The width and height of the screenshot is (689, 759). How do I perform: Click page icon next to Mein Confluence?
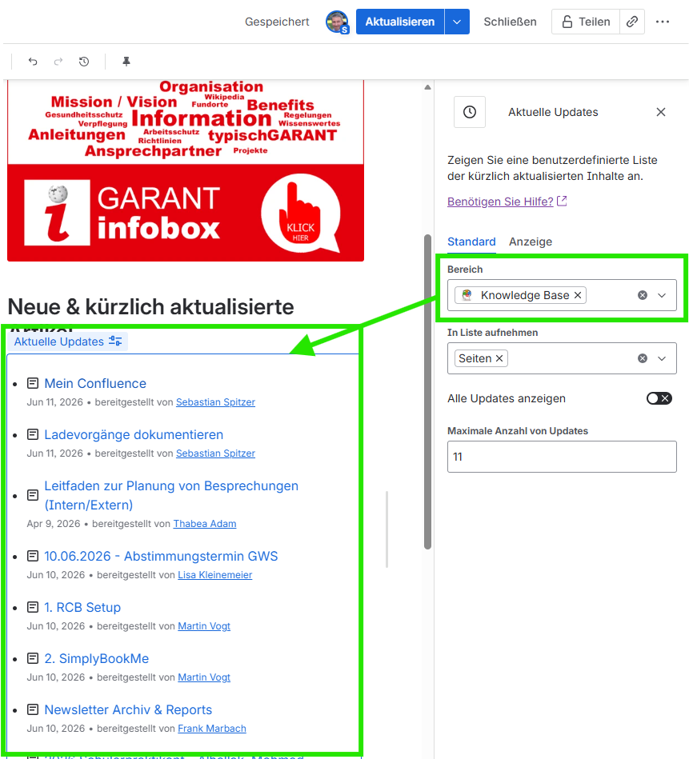pyautogui.click(x=33, y=383)
